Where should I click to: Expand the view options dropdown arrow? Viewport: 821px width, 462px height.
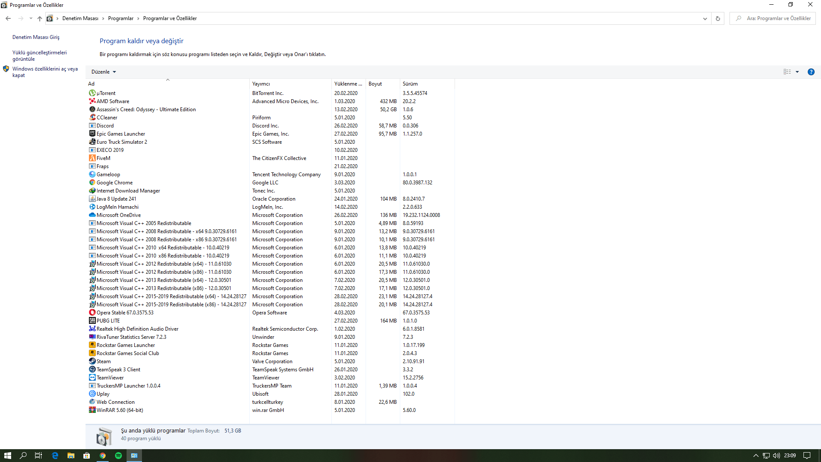(797, 72)
